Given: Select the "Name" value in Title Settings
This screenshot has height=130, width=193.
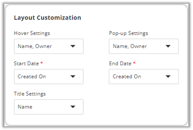Looking at the screenshot, I should (x=25, y=107).
